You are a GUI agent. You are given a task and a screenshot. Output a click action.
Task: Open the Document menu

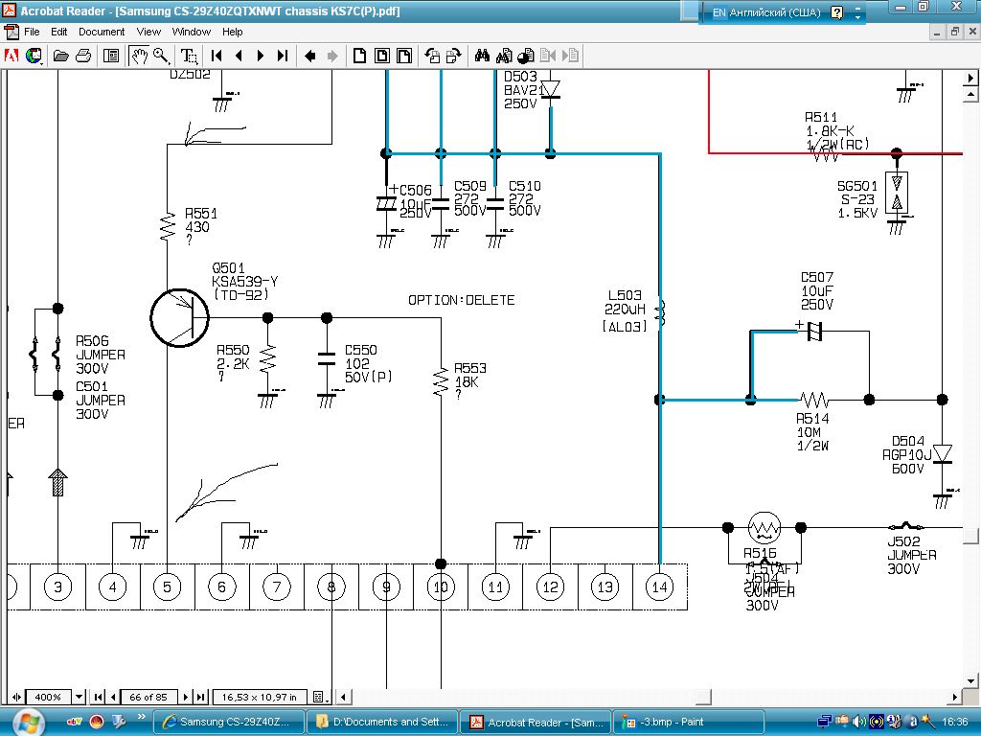102,32
